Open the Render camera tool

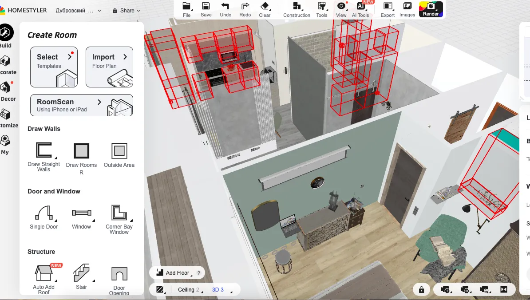click(x=431, y=9)
